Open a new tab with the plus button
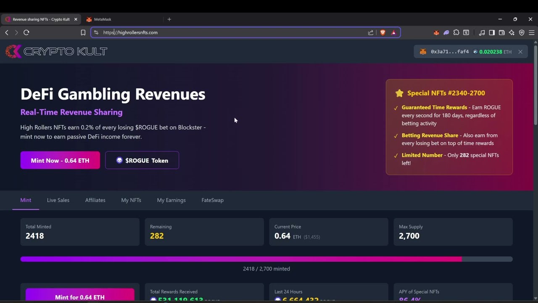538x303 pixels. tap(169, 19)
